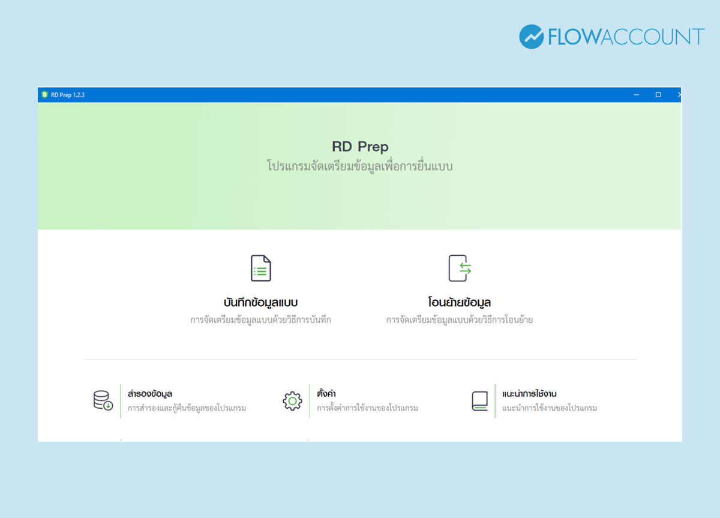Image resolution: width=720 pixels, height=518 pixels.
Task: Maximize the RD Prep window
Action: click(x=658, y=95)
